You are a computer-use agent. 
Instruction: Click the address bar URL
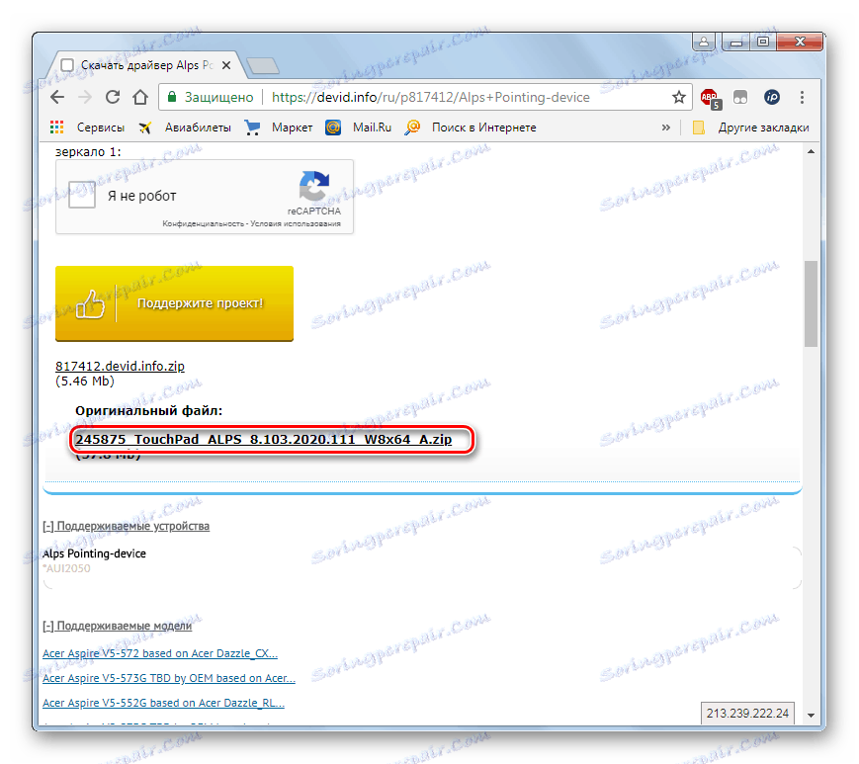pos(431,98)
